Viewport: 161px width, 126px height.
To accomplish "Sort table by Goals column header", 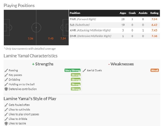I will click(132, 13).
